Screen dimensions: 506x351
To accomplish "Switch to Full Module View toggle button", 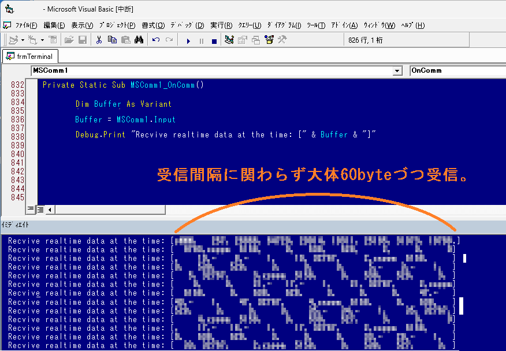I will pyautogui.click(x=40, y=209).
